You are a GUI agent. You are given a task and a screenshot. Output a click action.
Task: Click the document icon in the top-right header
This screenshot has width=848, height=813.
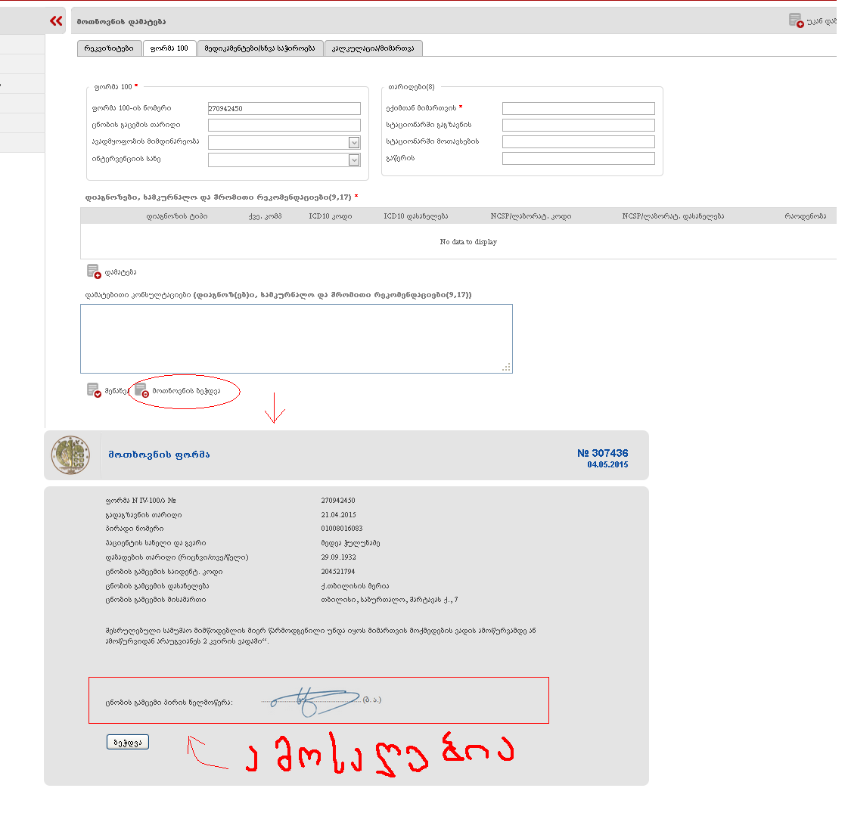click(x=796, y=20)
